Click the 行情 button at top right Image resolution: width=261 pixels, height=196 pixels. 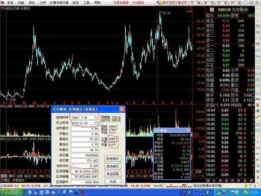[195, 3]
